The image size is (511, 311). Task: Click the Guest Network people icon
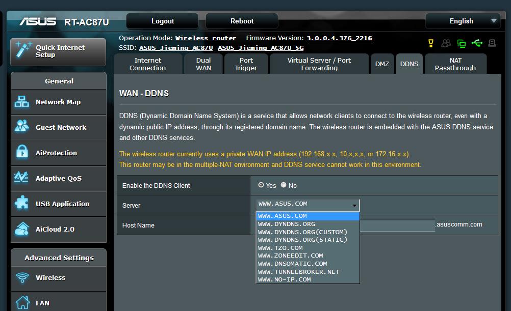click(22, 126)
